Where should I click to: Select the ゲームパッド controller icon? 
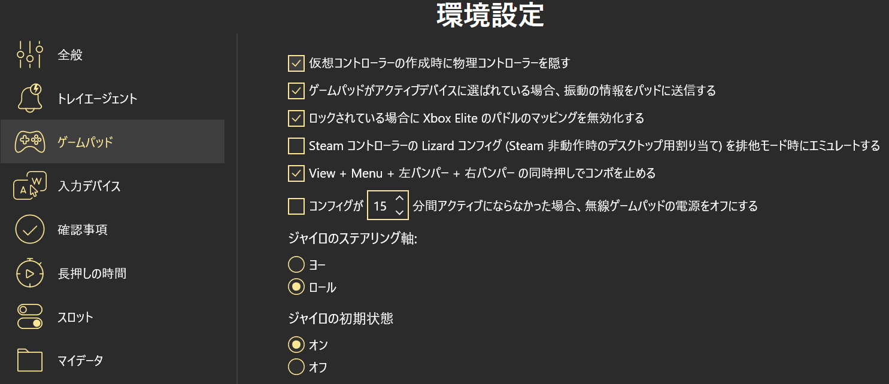tap(29, 141)
